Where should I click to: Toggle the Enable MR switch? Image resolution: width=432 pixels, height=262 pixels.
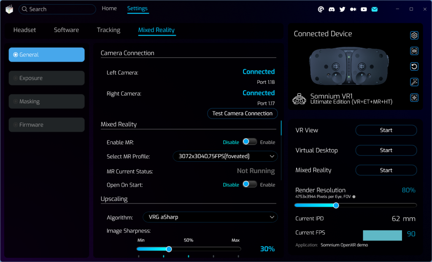(249, 142)
